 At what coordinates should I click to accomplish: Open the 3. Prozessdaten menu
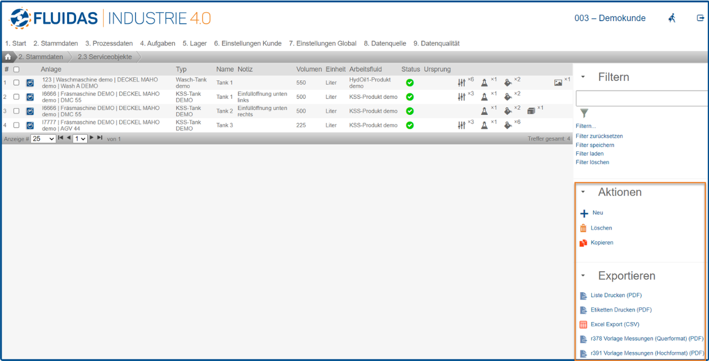click(x=109, y=43)
